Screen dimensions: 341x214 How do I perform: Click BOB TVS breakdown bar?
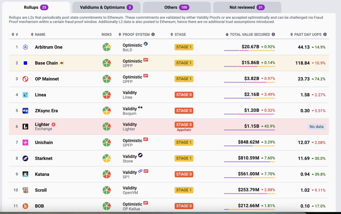249,209
